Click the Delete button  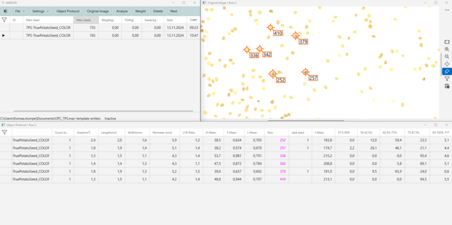coord(158,11)
